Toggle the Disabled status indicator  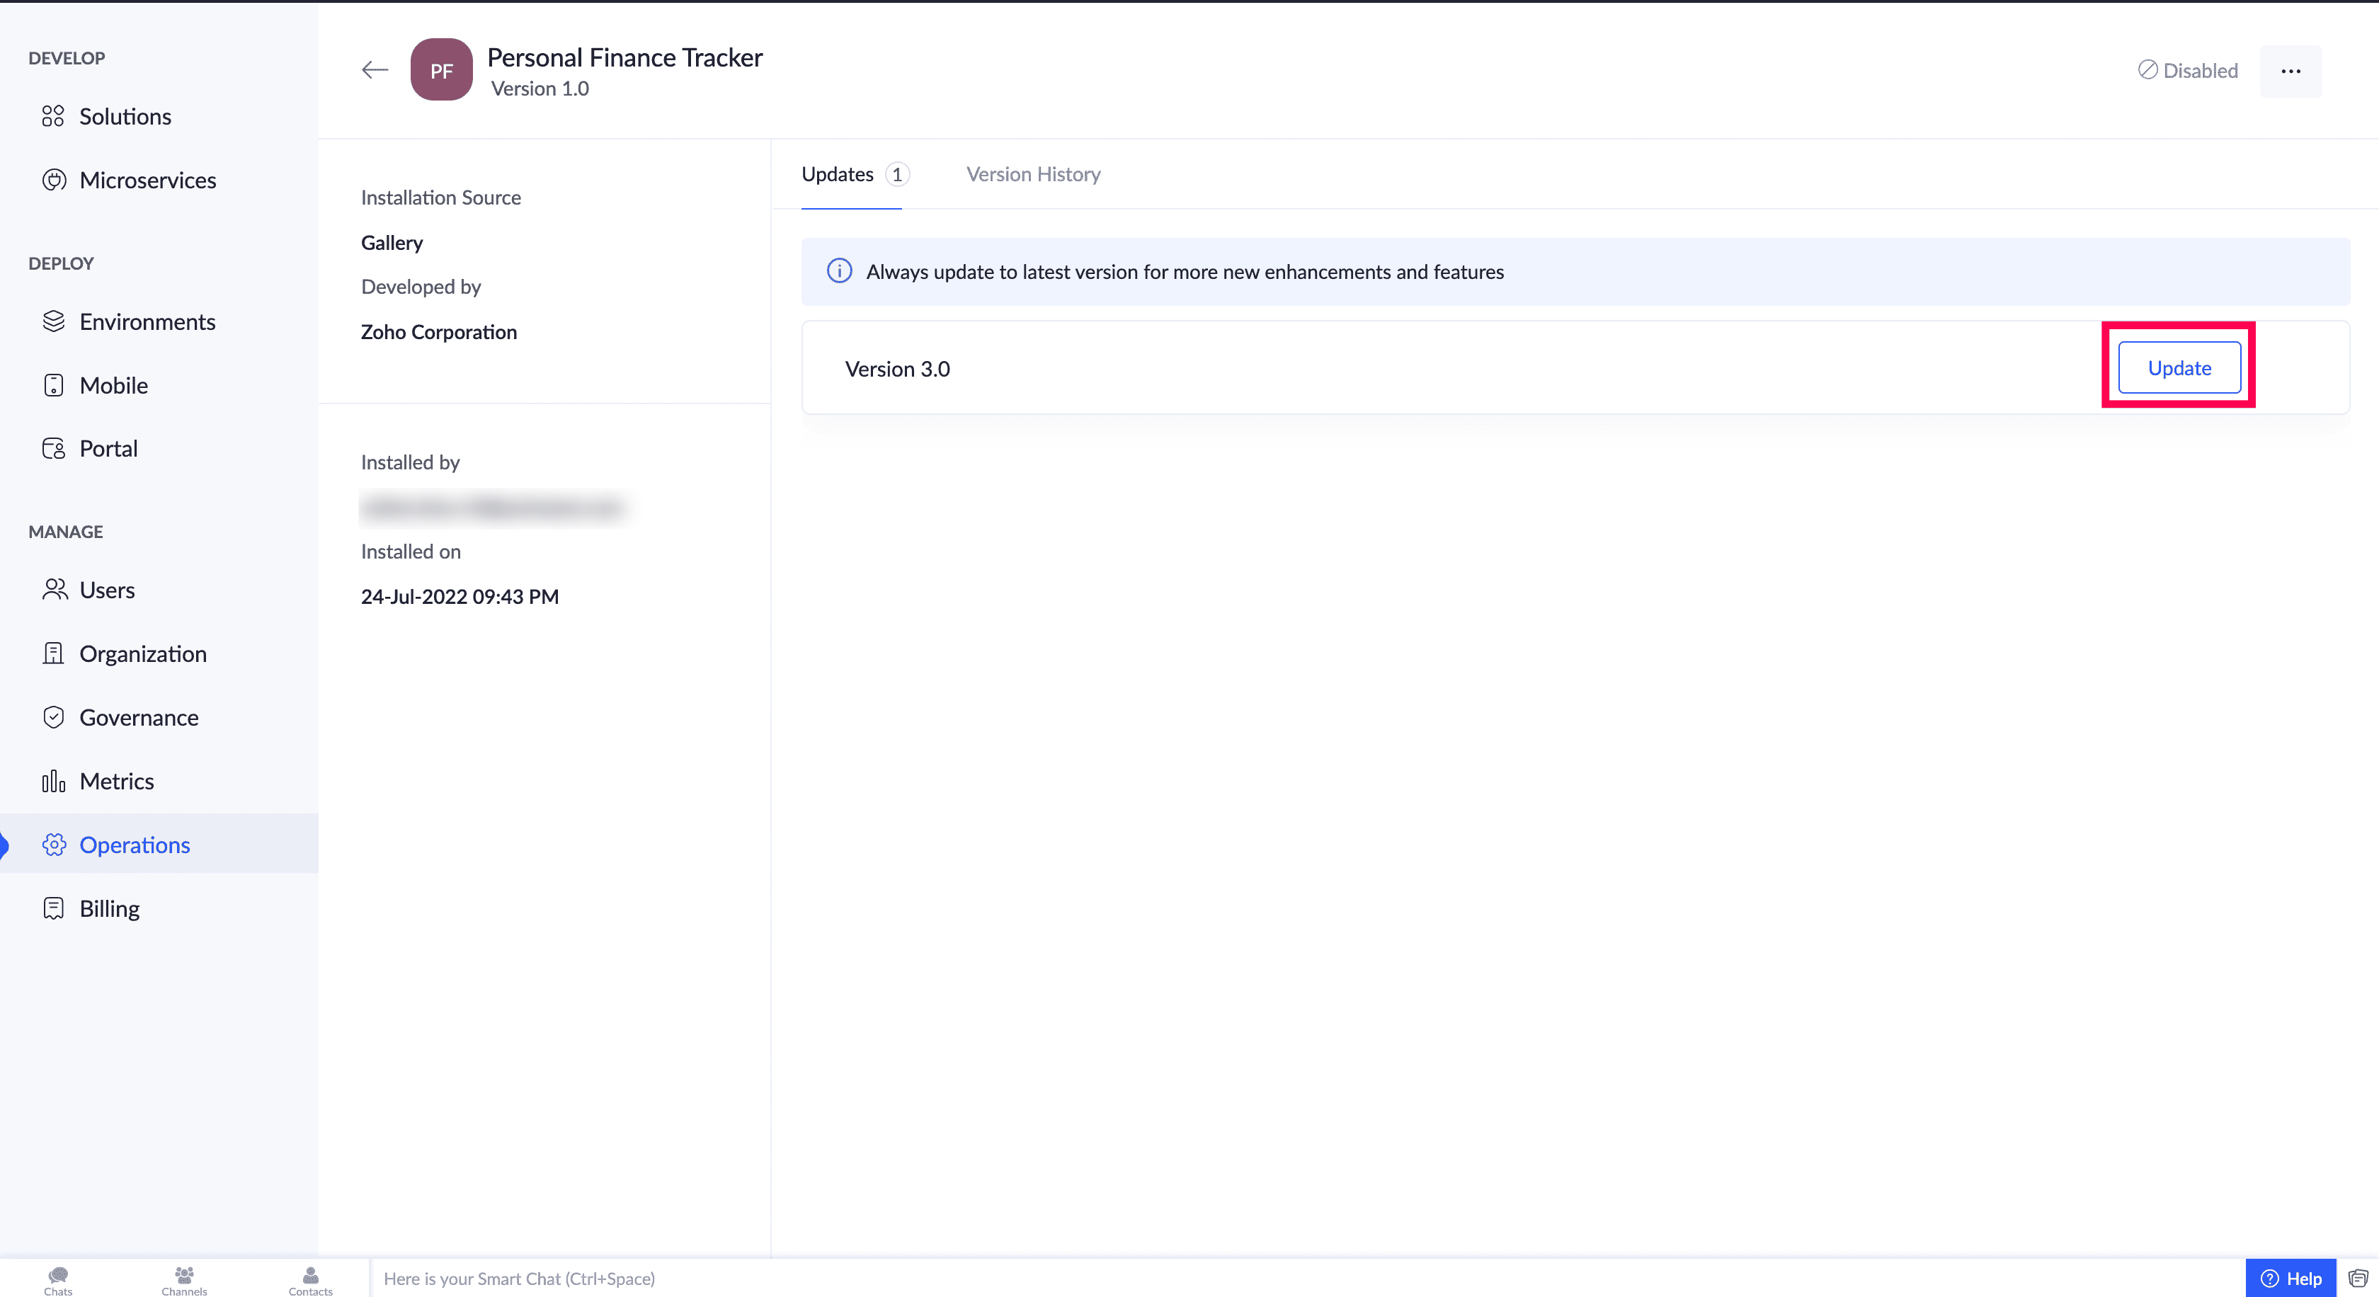2188,71
